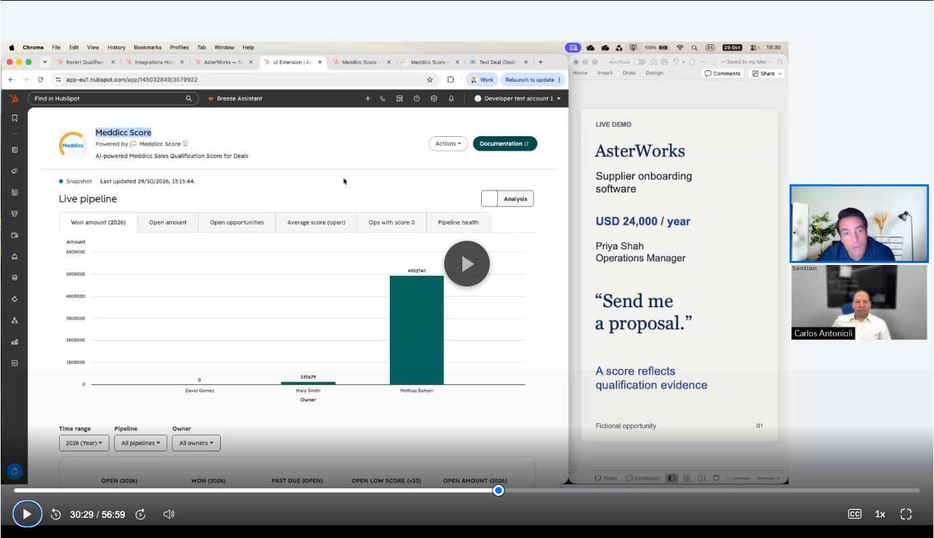Switch to the Open opportunities tab
The height and width of the screenshot is (538, 934).
pos(237,223)
